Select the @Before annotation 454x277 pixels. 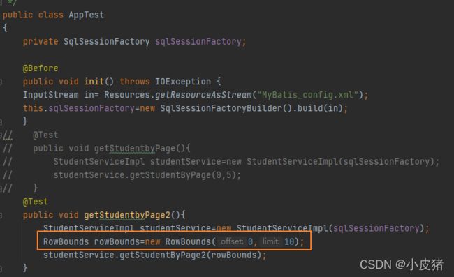tap(41, 68)
